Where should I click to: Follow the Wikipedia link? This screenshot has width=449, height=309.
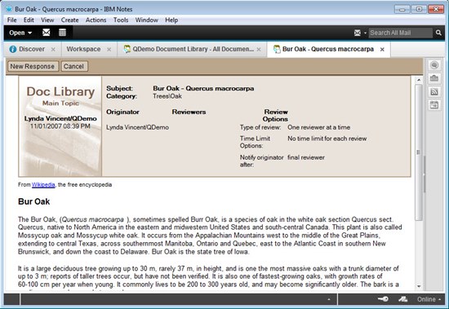43,185
